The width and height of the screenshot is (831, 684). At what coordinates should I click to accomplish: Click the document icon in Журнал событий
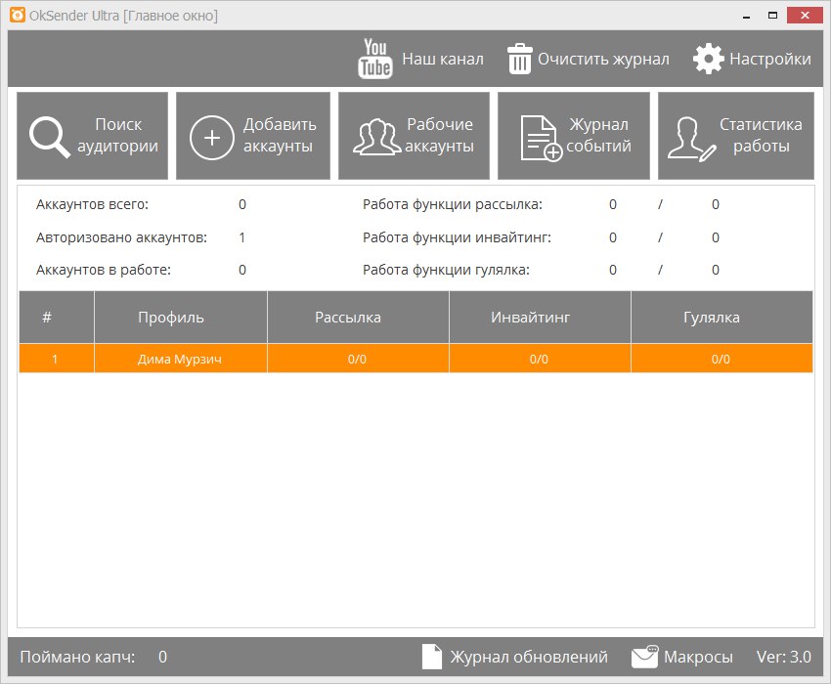coord(541,139)
